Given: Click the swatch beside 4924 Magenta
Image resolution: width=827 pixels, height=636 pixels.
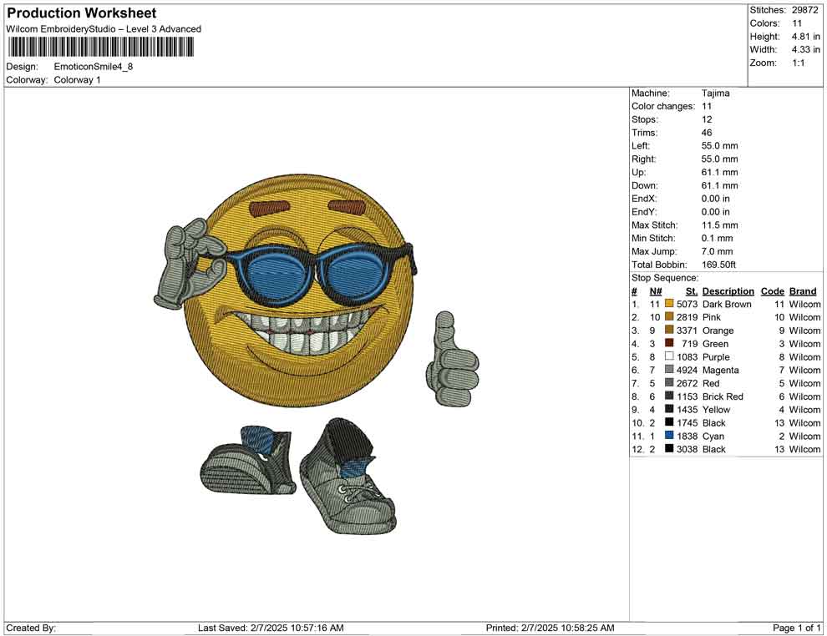Looking at the screenshot, I should [669, 370].
